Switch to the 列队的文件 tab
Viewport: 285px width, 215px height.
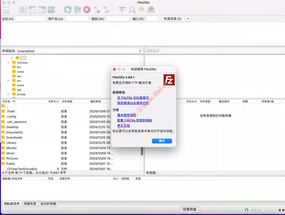[x=12, y=204]
